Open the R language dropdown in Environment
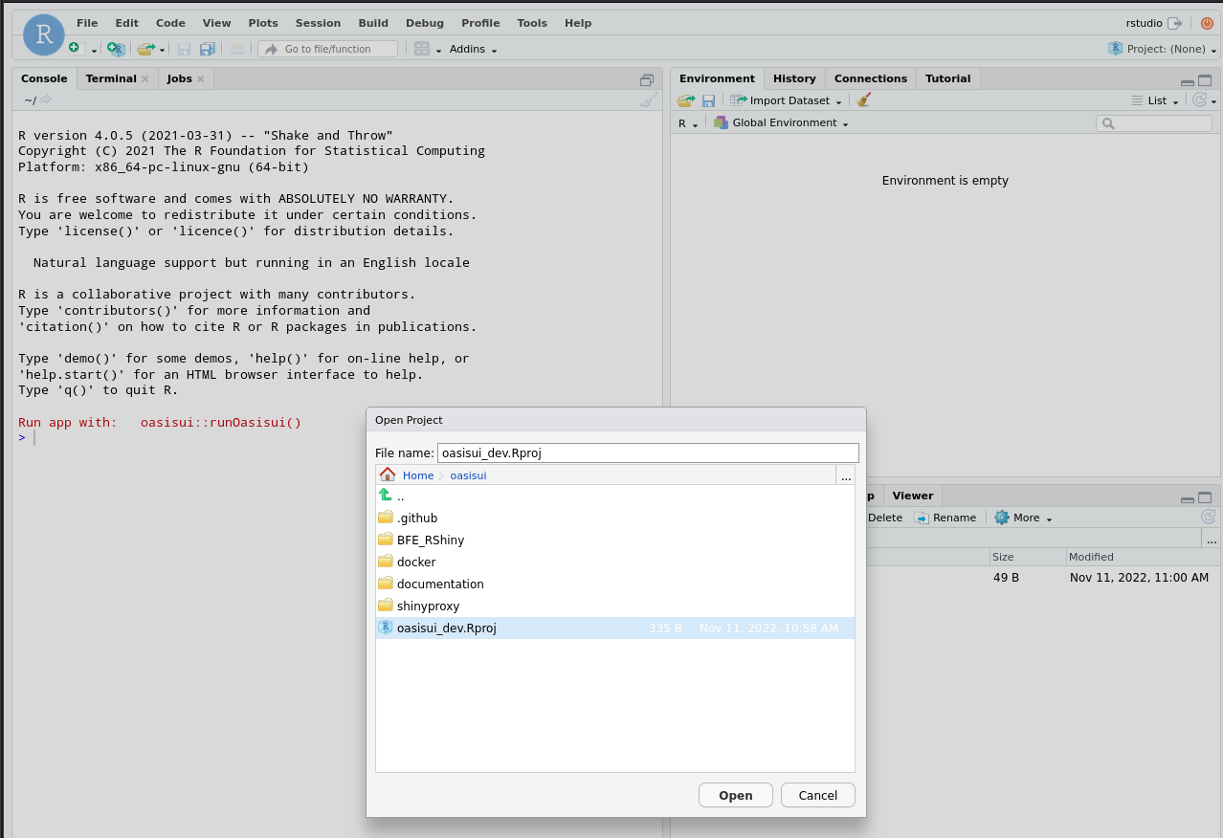Viewport: 1223px width, 838px height. (688, 123)
